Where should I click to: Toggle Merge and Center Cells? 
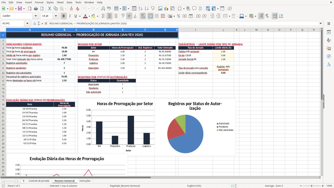(150, 16)
